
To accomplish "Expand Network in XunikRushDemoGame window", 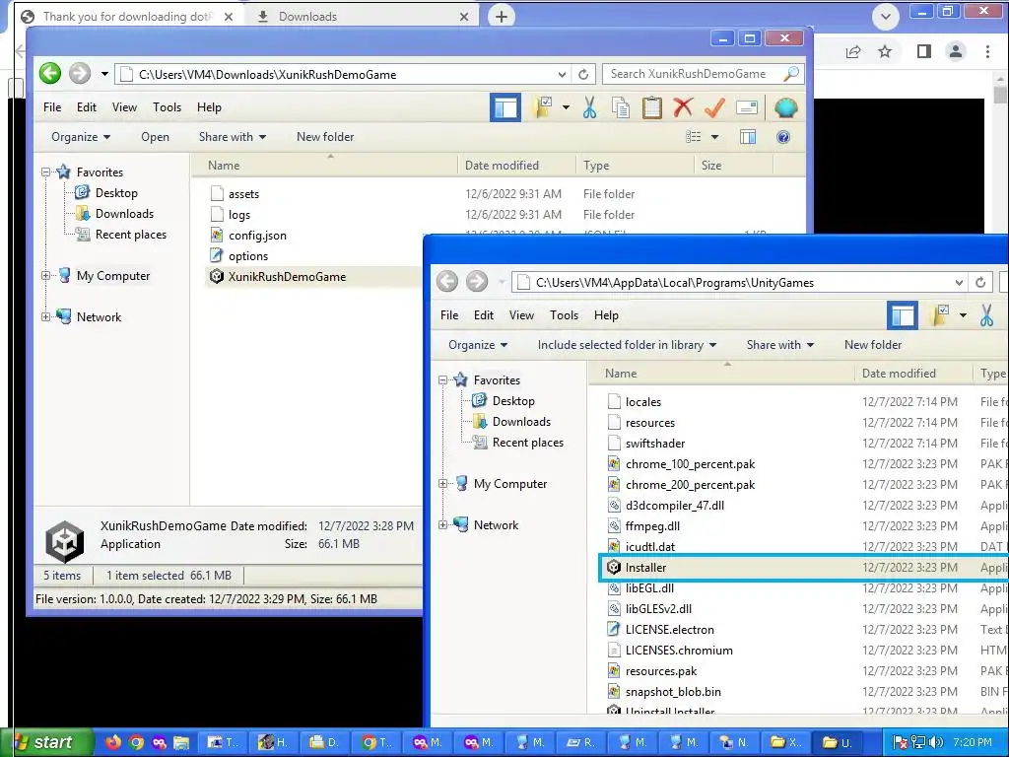I will click(x=45, y=316).
